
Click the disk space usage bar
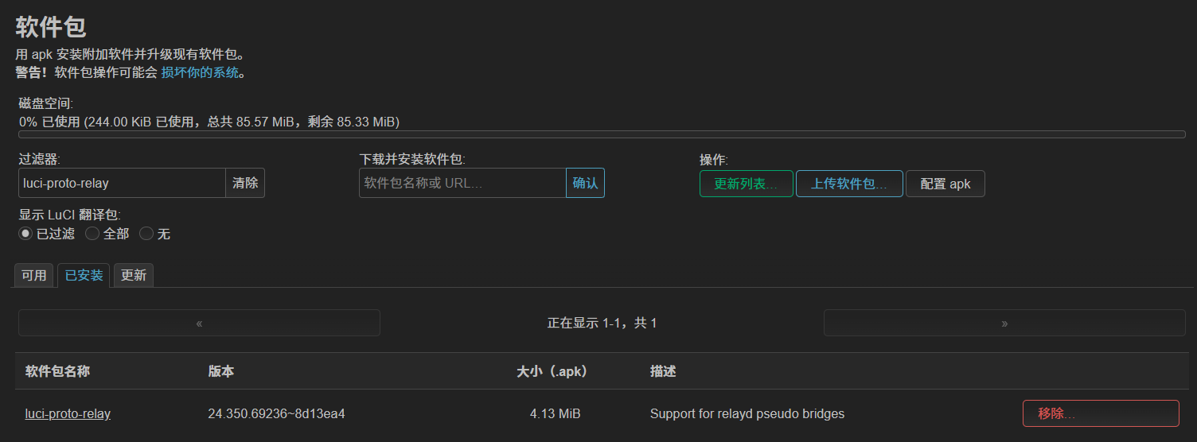pyautogui.click(x=602, y=134)
